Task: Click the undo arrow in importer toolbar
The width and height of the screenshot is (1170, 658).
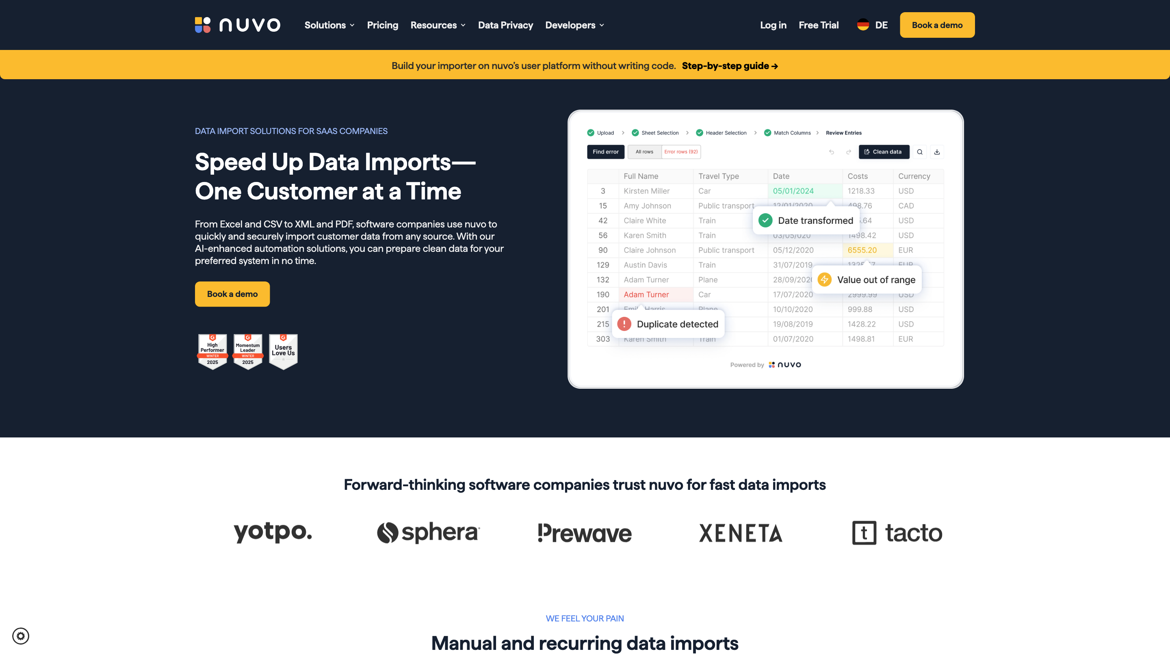Action: coord(831,152)
